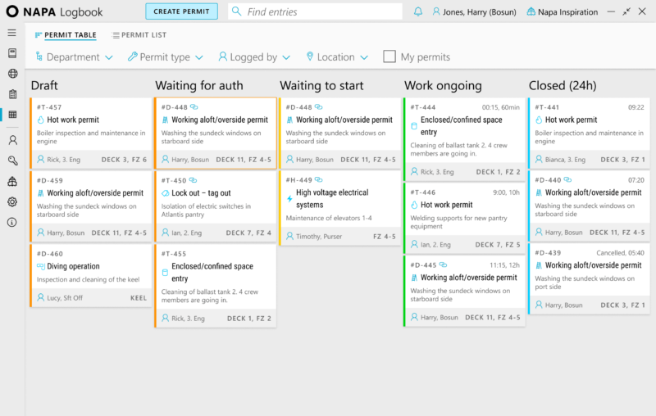Click the link icon on card #T-450
Screen dimensions: 656x416
[193, 180]
